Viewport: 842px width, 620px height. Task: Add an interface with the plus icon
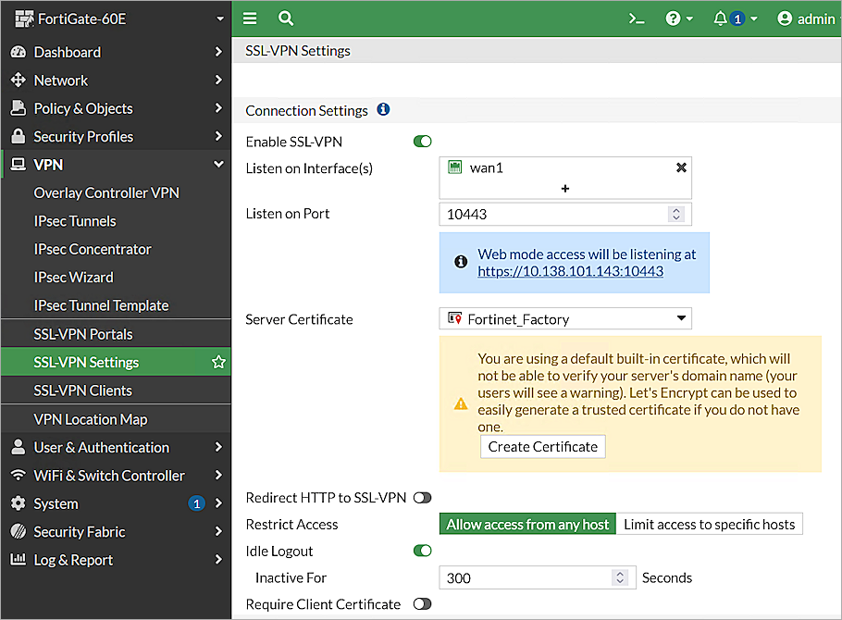(x=565, y=188)
